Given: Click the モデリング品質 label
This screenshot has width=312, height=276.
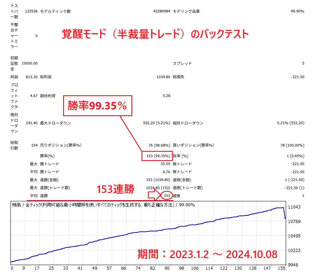Looking at the screenshot, I should [186, 11].
